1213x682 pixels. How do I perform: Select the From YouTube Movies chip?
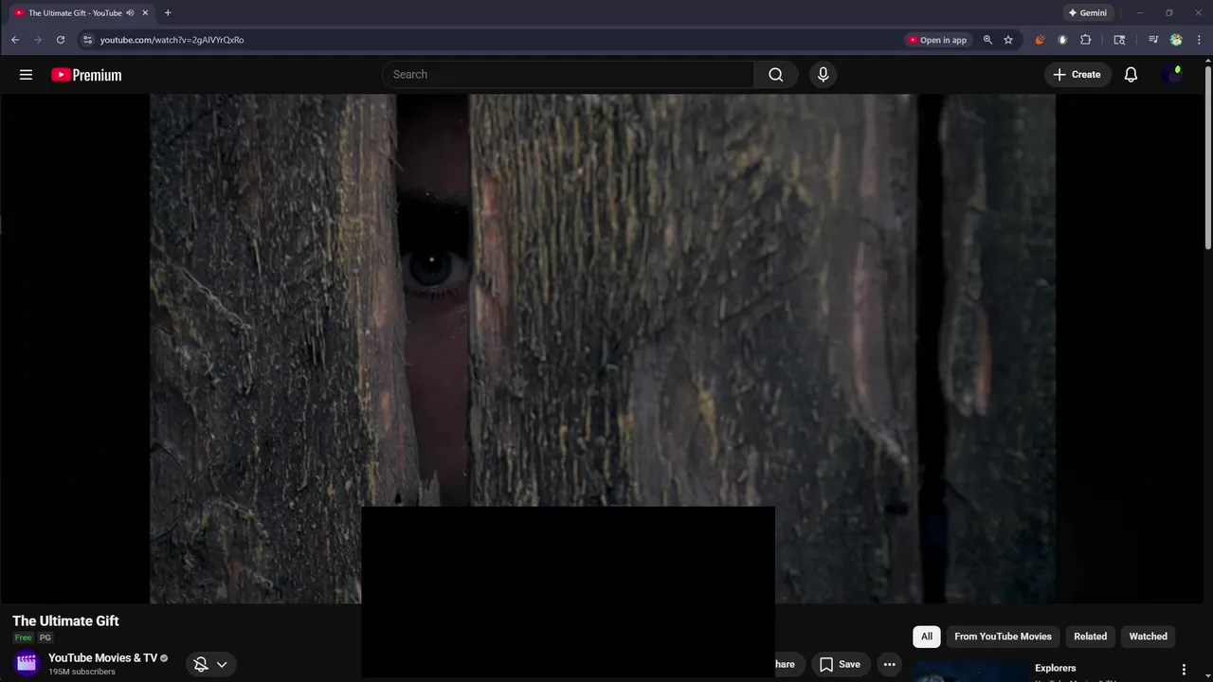click(x=1003, y=637)
